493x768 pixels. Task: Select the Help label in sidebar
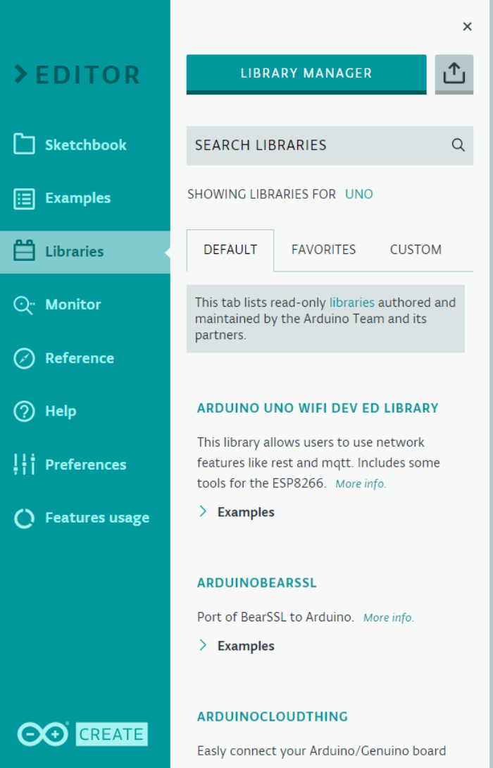(61, 411)
